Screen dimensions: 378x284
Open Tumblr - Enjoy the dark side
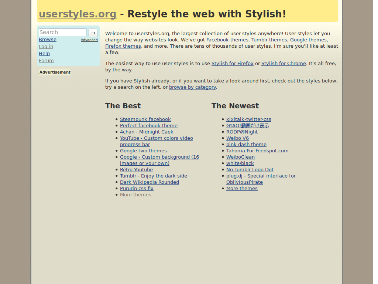click(154, 176)
